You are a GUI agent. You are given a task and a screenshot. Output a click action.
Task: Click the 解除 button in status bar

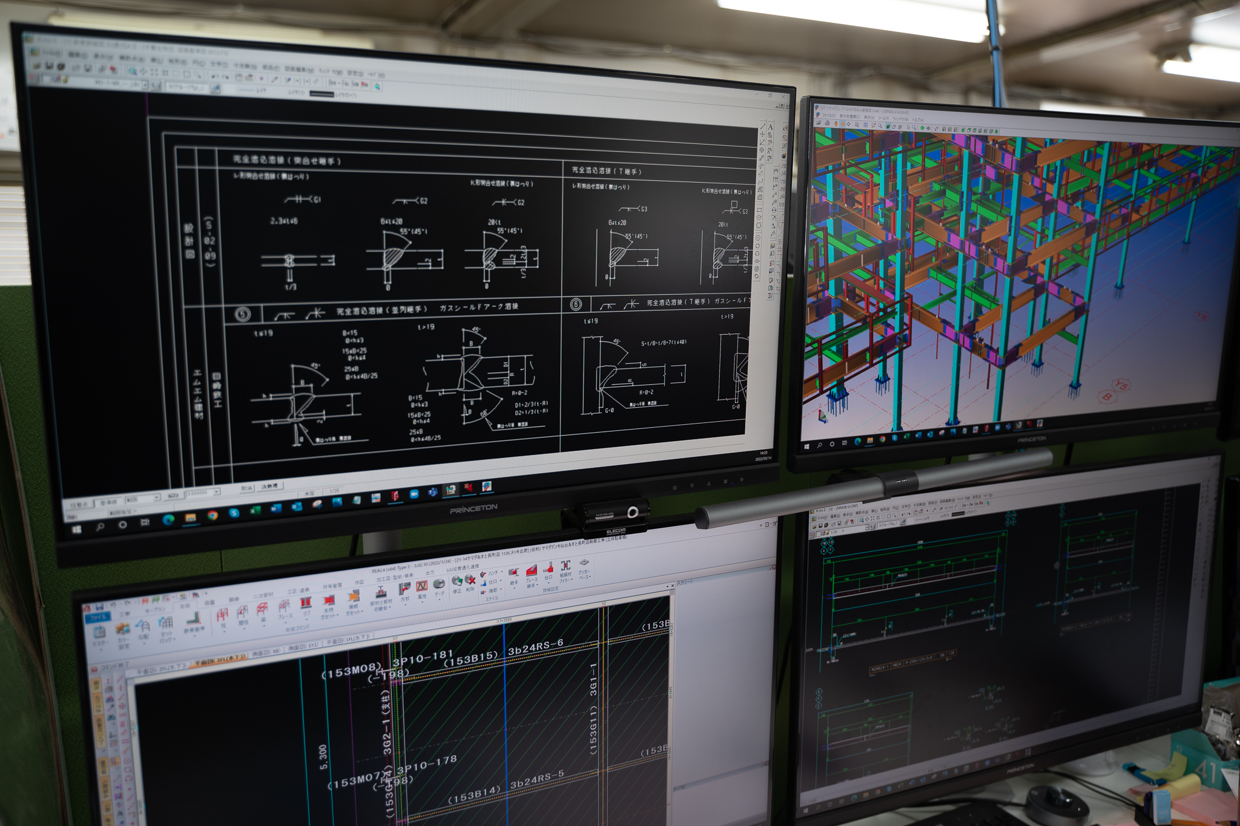point(173,496)
